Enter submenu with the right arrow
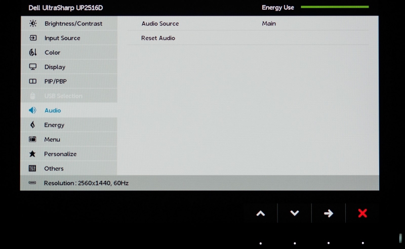 click(x=329, y=214)
